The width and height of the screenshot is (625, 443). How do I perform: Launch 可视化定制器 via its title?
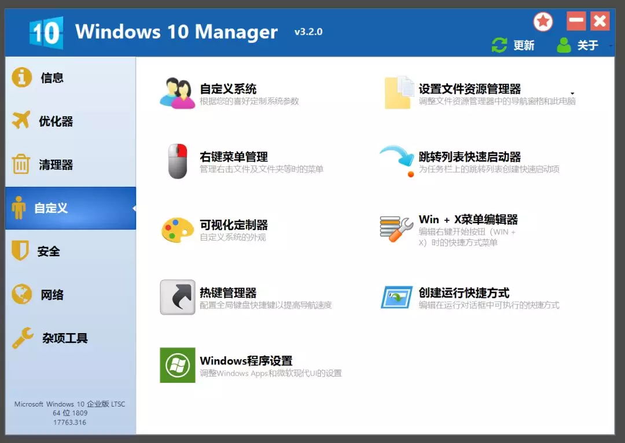(x=234, y=225)
